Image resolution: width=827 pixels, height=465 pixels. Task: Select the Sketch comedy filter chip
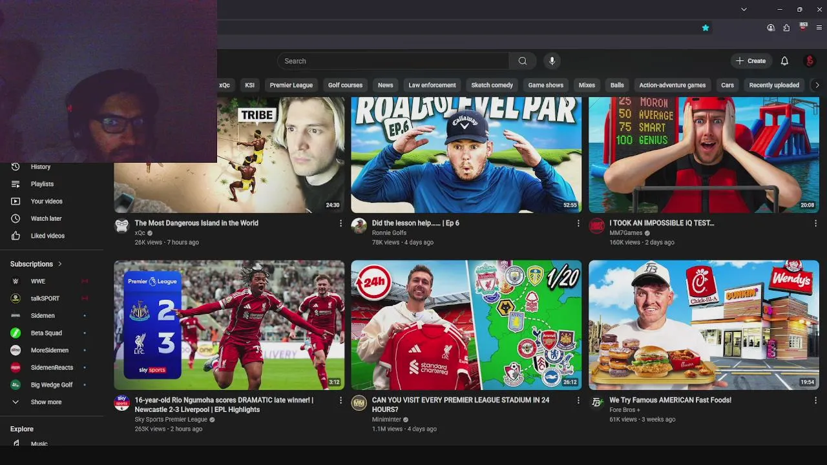click(x=492, y=85)
